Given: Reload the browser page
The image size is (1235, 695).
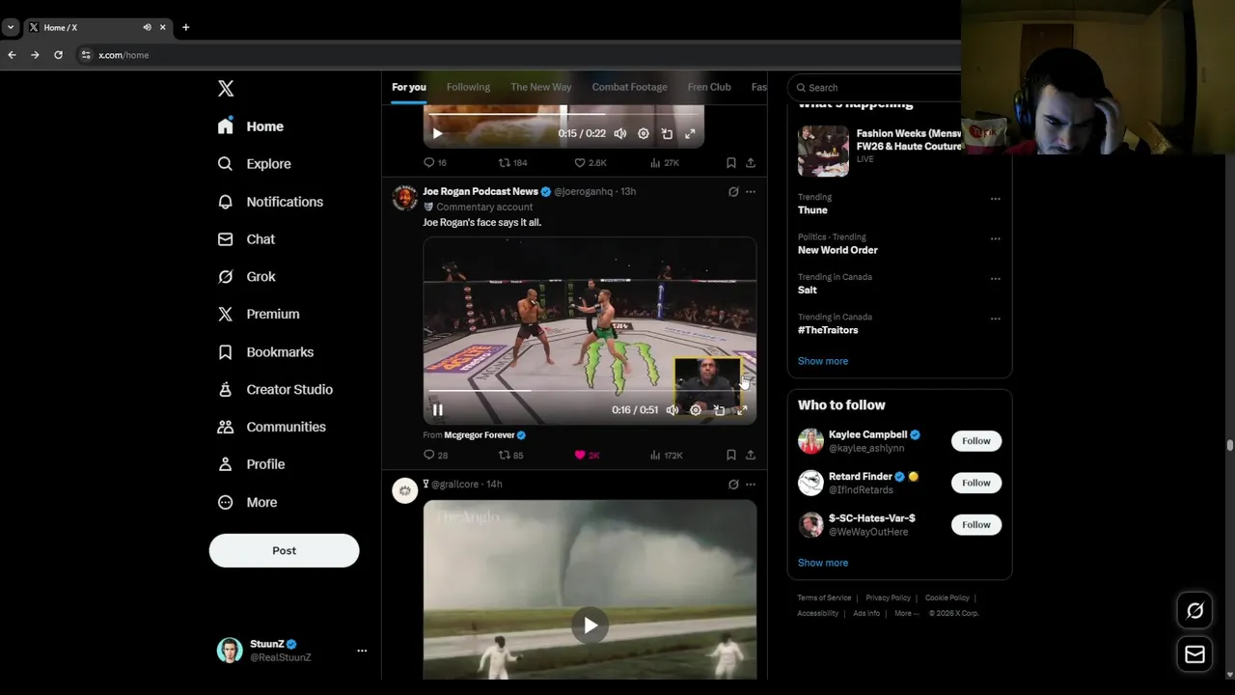Looking at the screenshot, I should click(58, 55).
